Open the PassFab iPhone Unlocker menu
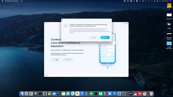173x97 pixels. pos(12,1)
